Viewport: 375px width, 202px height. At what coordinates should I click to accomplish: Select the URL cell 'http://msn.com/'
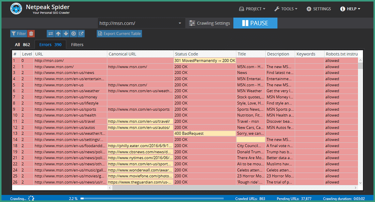pos(70,61)
